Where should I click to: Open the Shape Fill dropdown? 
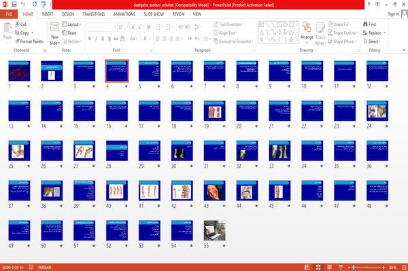tap(339, 24)
